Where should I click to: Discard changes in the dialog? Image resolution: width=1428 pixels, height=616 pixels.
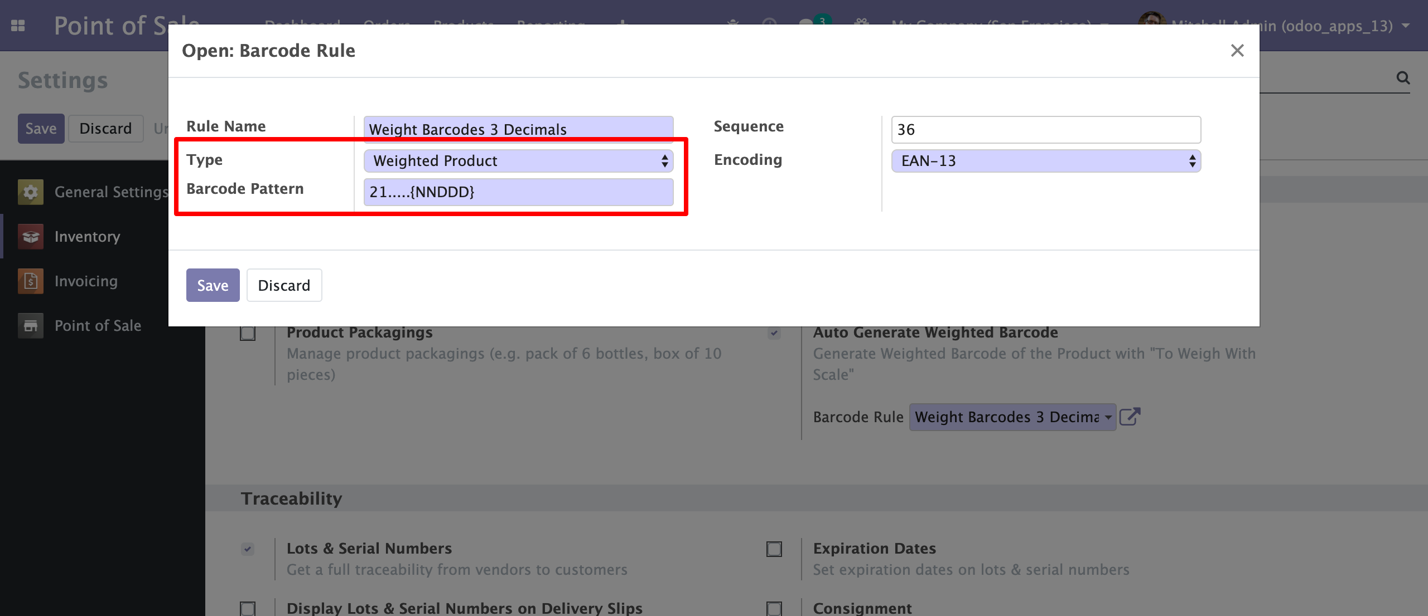click(284, 285)
